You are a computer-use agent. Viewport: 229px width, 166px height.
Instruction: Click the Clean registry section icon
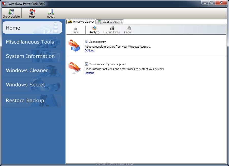(74, 46)
